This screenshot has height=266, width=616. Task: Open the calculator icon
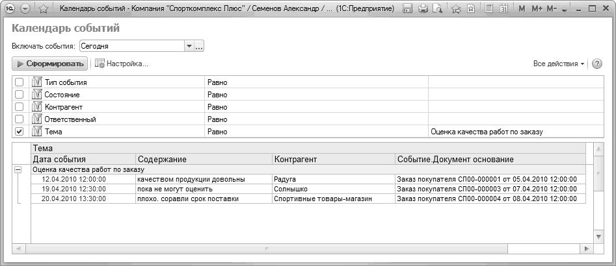coord(489,8)
